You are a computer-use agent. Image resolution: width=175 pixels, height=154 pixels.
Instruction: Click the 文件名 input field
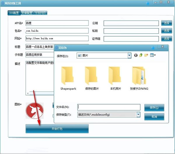[109, 107]
